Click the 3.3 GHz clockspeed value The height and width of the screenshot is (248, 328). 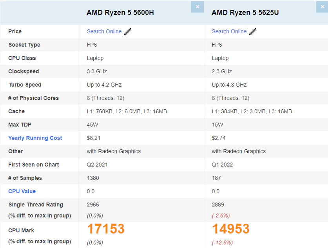(97, 72)
